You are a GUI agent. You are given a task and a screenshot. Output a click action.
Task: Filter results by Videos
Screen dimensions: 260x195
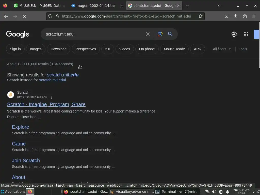click(124, 49)
